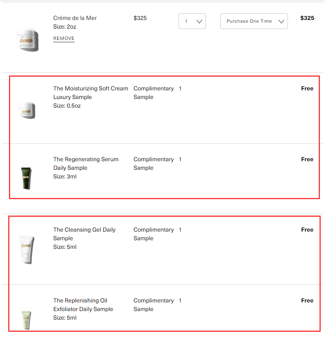Click the $325 unit price text
Image resolution: width=325 pixels, height=340 pixels.
pyautogui.click(x=140, y=18)
